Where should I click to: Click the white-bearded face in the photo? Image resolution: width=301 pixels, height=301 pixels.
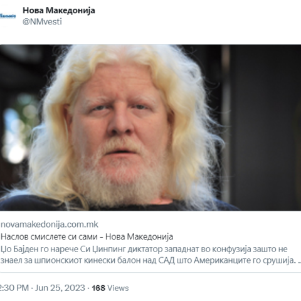coord(120,134)
